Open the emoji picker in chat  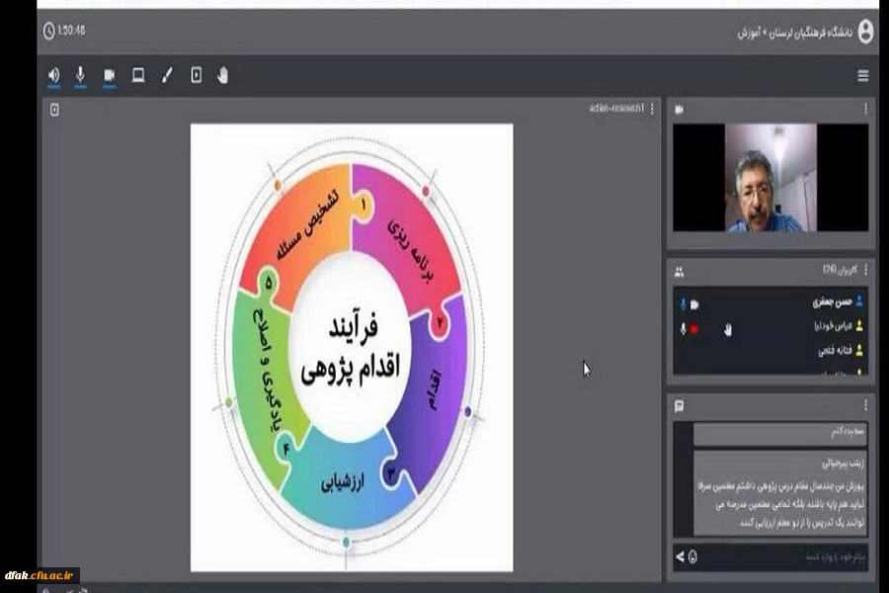tap(692, 557)
